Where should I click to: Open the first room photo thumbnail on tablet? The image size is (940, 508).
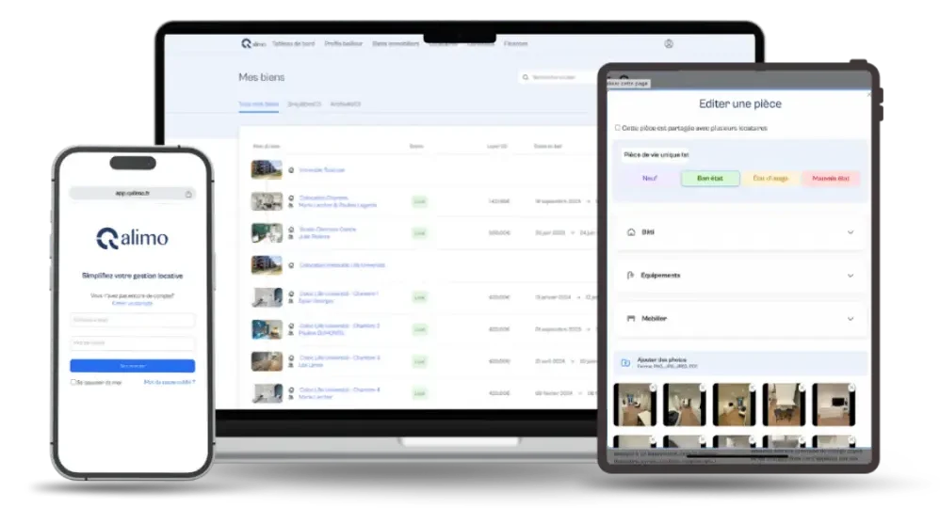(635, 405)
